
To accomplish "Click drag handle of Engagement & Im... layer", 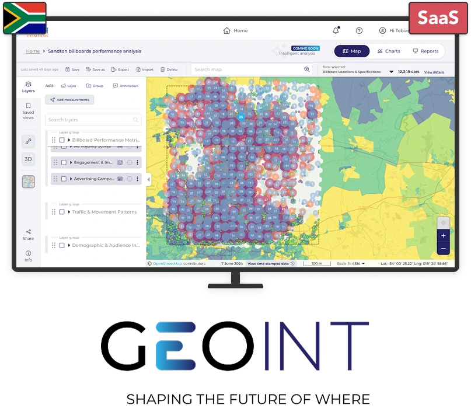I will 55,162.
